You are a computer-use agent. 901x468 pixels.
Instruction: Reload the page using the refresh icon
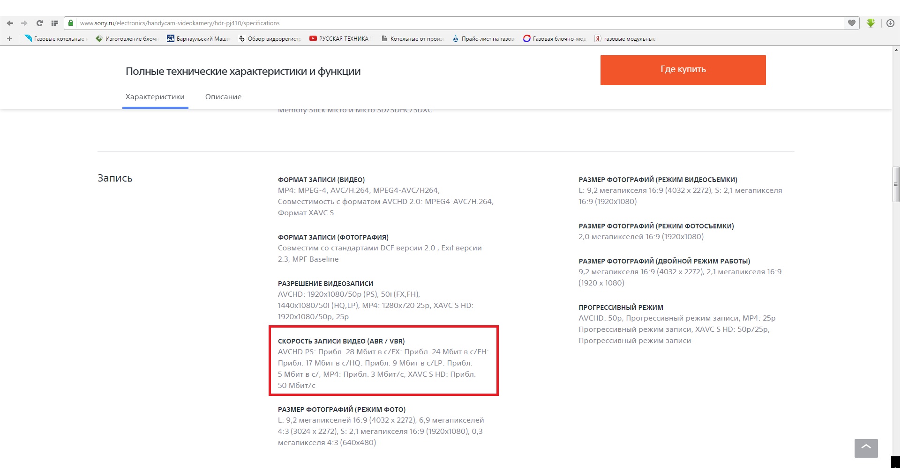click(x=39, y=23)
